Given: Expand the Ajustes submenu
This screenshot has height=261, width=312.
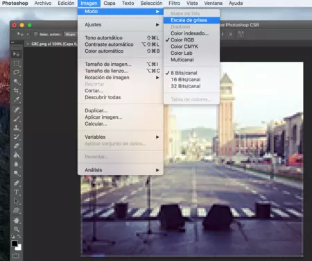Looking at the screenshot, I should point(121,24).
